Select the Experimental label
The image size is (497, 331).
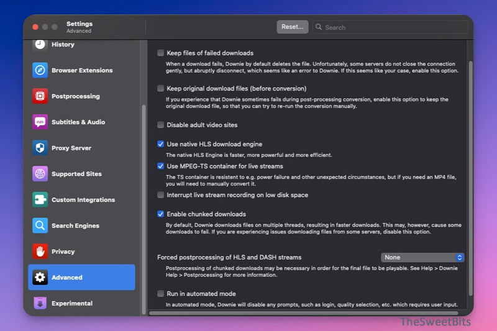click(72, 304)
